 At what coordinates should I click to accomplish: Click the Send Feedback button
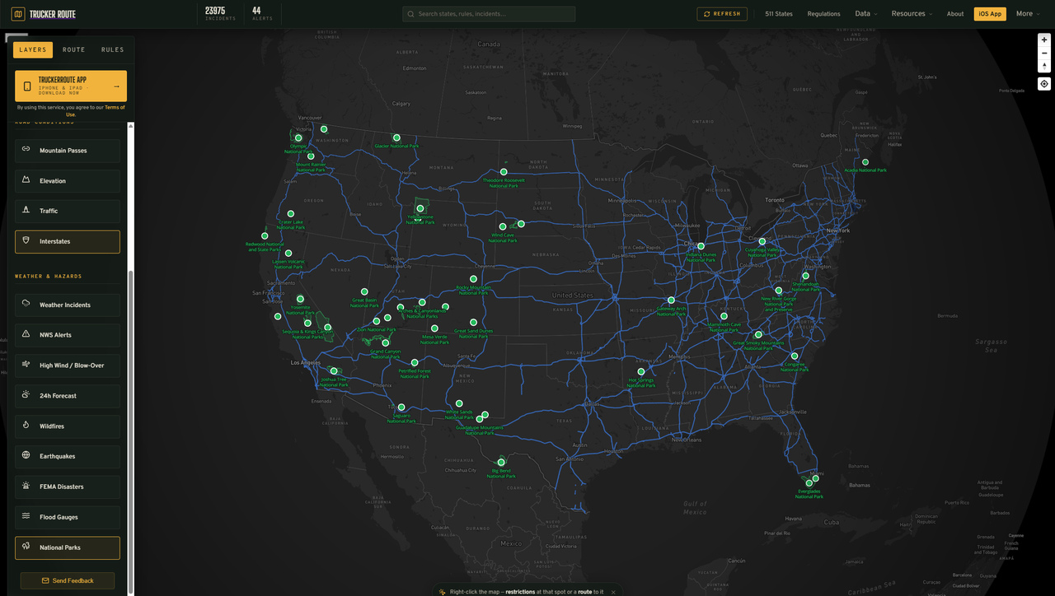point(68,581)
